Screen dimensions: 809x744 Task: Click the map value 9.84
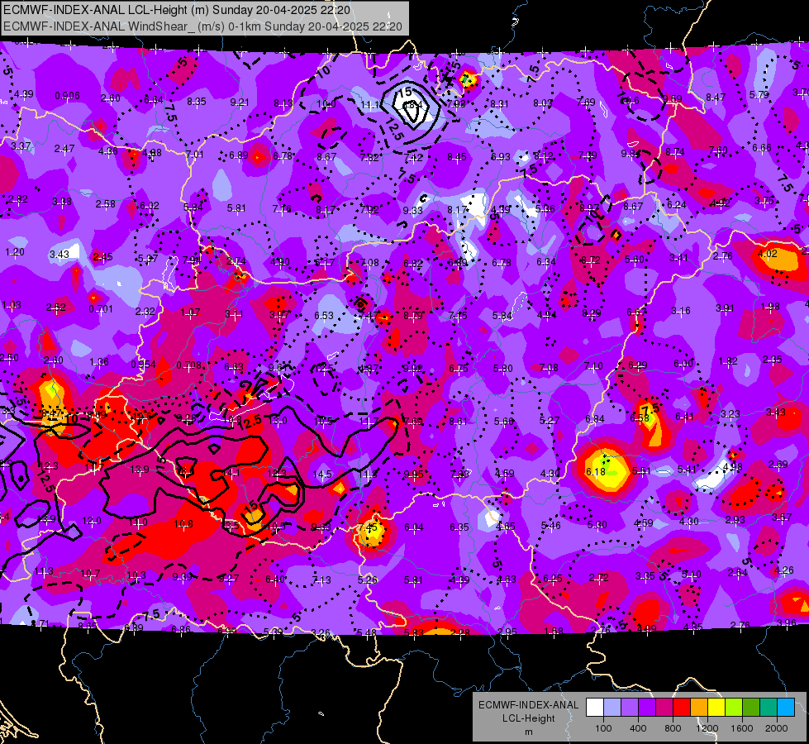click(x=631, y=153)
